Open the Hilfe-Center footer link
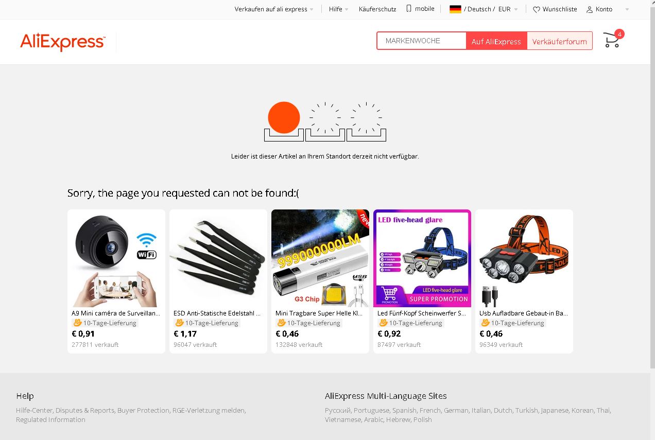Screen dimensions: 655x440 (x=35, y=410)
